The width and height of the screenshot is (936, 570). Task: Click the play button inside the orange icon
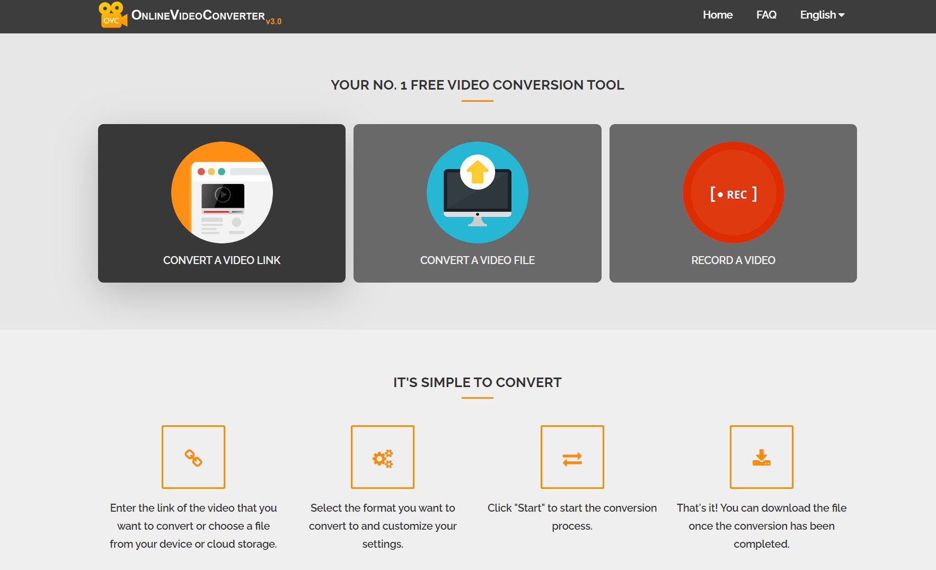[x=222, y=196]
